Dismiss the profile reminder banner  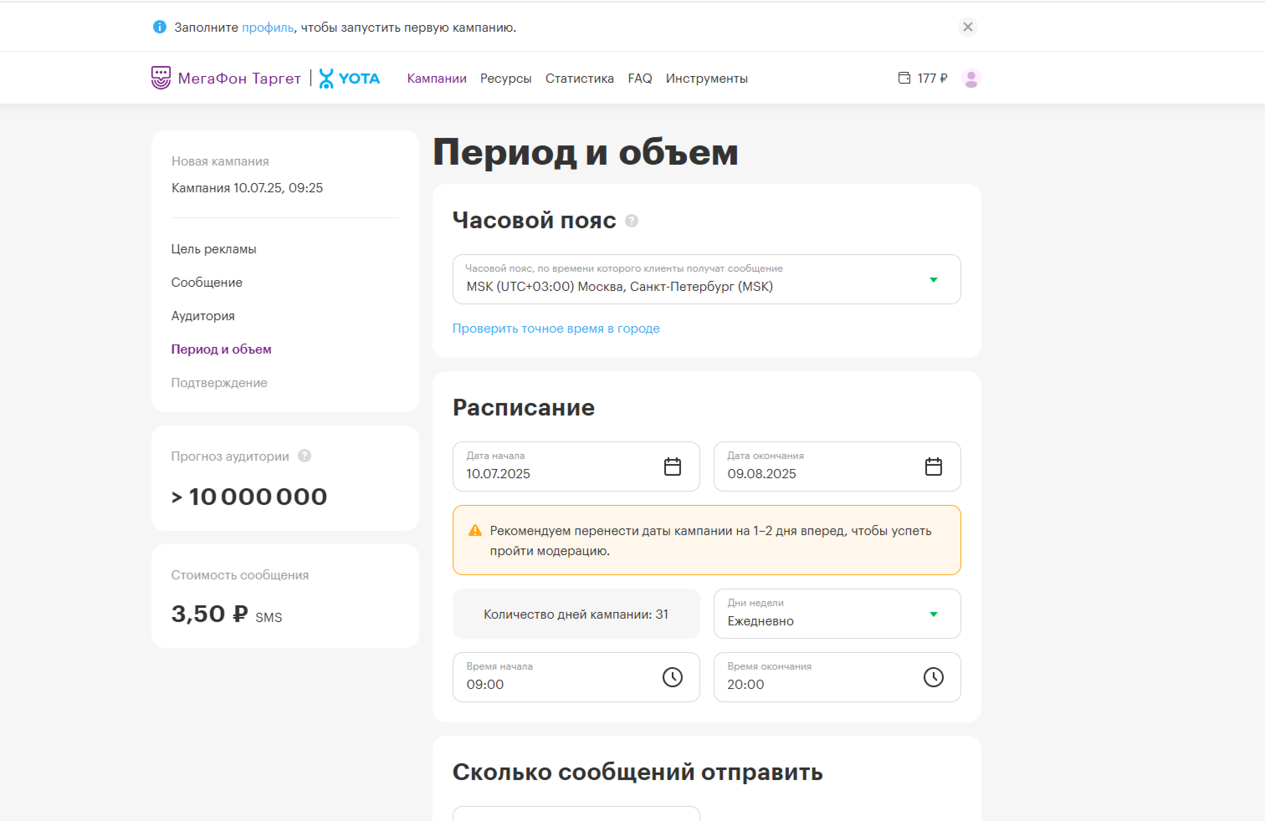[x=968, y=27]
